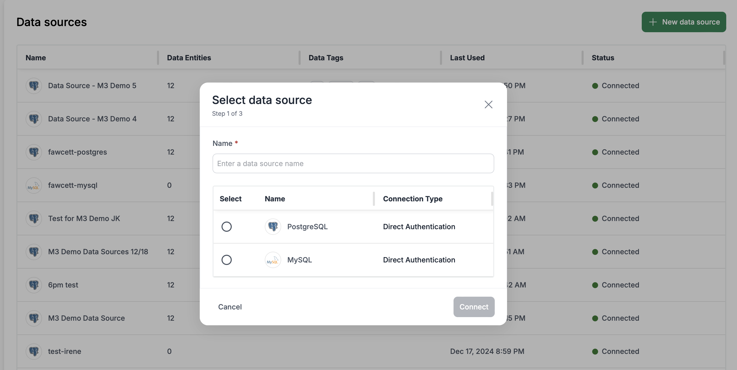Close the Select data source dialog
This screenshot has height=370, width=737.
click(488, 105)
